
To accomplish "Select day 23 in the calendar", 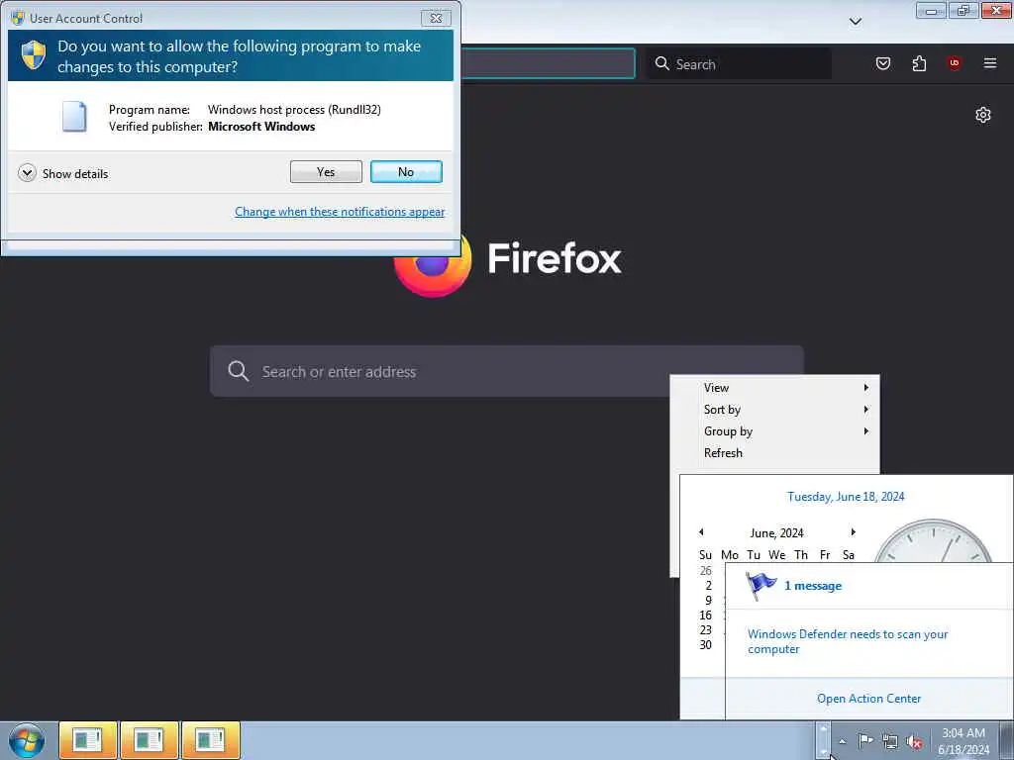I will (x=705, y=630).
